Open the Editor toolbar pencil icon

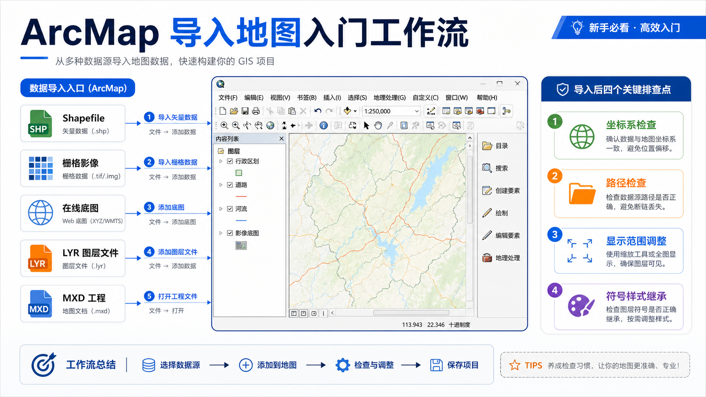(x=431, y=111)
